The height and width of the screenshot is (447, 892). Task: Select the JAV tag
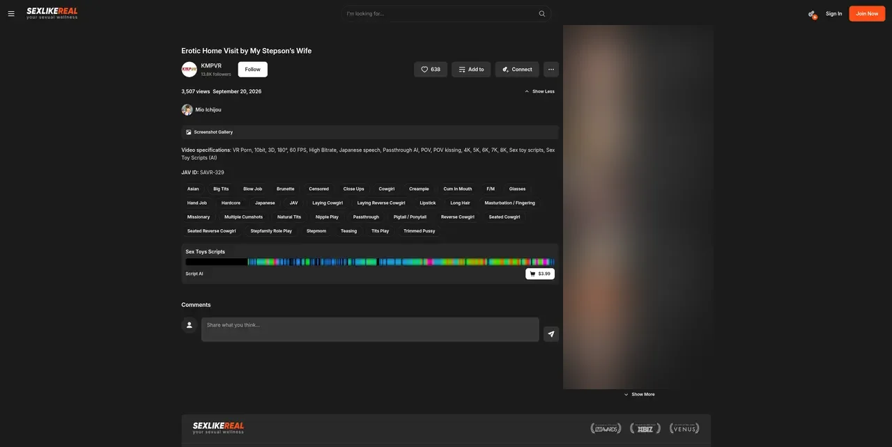pyautogui.click(x=293, y=203)
